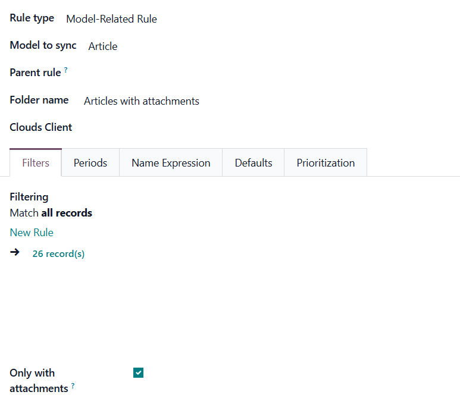Open the empty Clouds Client field

click(179, 127)
